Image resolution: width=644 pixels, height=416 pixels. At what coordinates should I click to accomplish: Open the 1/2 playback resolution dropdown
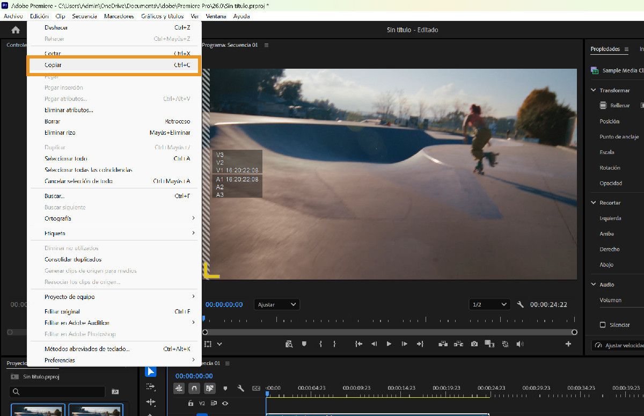[489, 304]
